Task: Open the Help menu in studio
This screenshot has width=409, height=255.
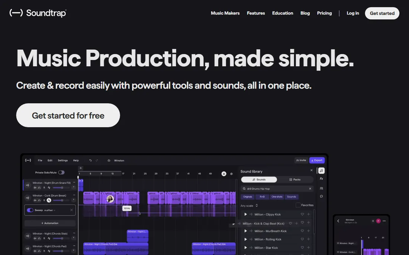Action: (x=76, y=160)
